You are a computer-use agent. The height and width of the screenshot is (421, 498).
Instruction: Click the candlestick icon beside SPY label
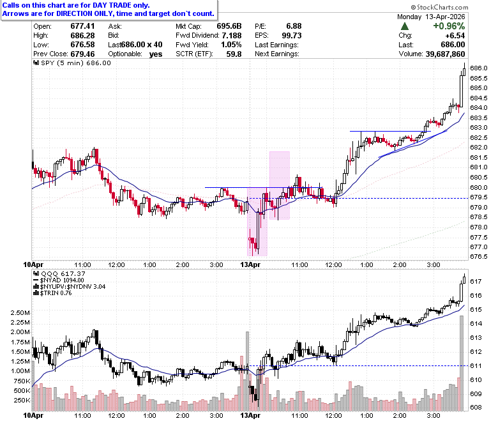(36, 63)
